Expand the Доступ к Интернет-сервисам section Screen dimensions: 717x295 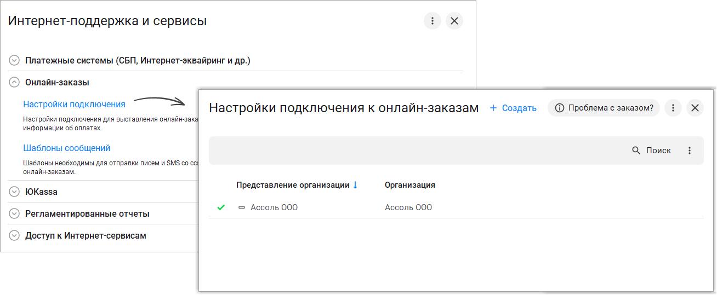(14, 236)
